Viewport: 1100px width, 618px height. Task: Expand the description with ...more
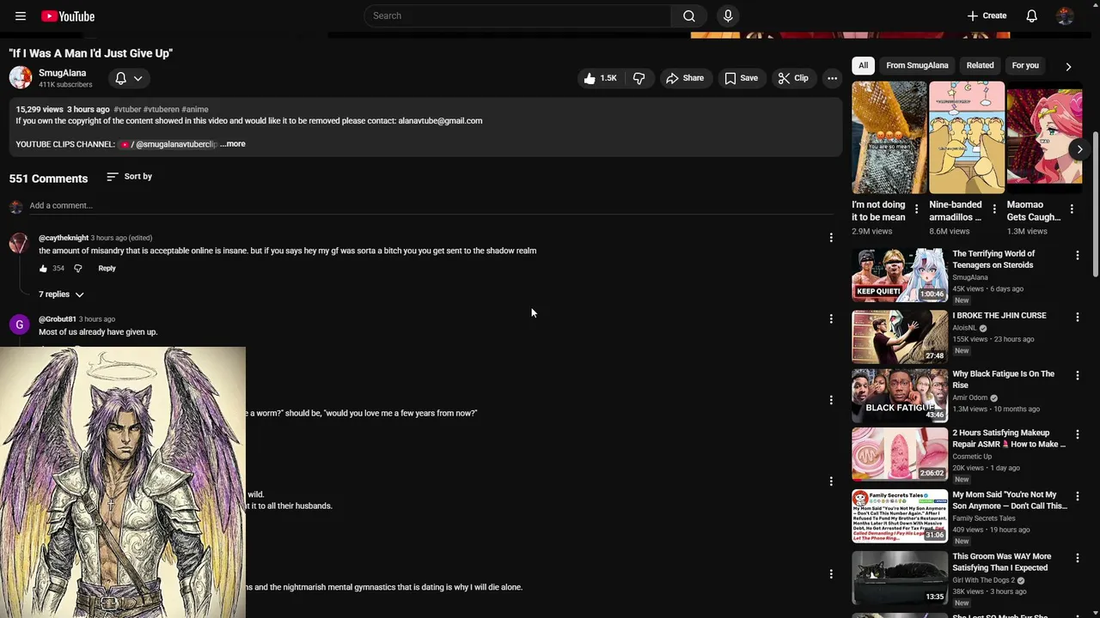click(233, 144)
